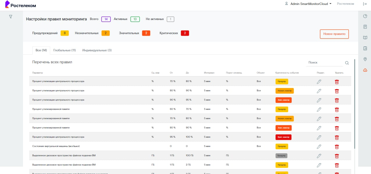Click the Ростелеком link in the header
This screenshot has height=174, width=371.
tap(345, 4)
